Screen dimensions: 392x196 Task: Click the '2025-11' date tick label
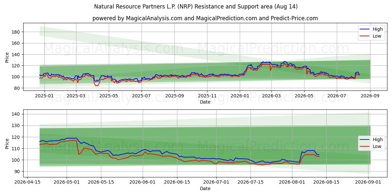click(x=207, y=96)
